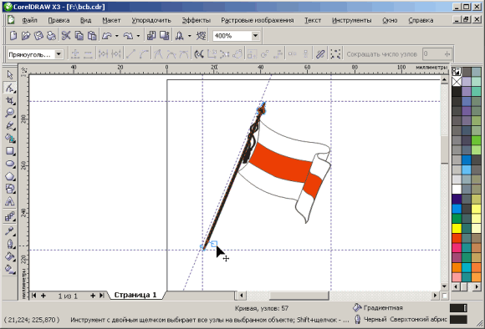Click the Сверхтонкий абрис outline status
This screenshot has width=485, height=329.
click(x=418, y=319)
